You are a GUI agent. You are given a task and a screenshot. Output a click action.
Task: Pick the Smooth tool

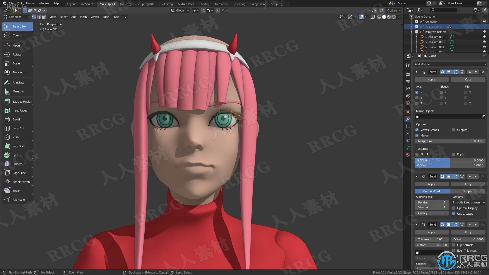coord(18,164)
